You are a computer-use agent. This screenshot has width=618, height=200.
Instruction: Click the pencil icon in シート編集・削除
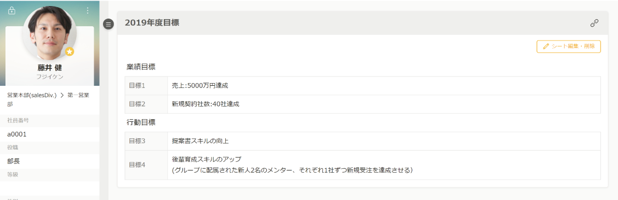click(546, 46)
